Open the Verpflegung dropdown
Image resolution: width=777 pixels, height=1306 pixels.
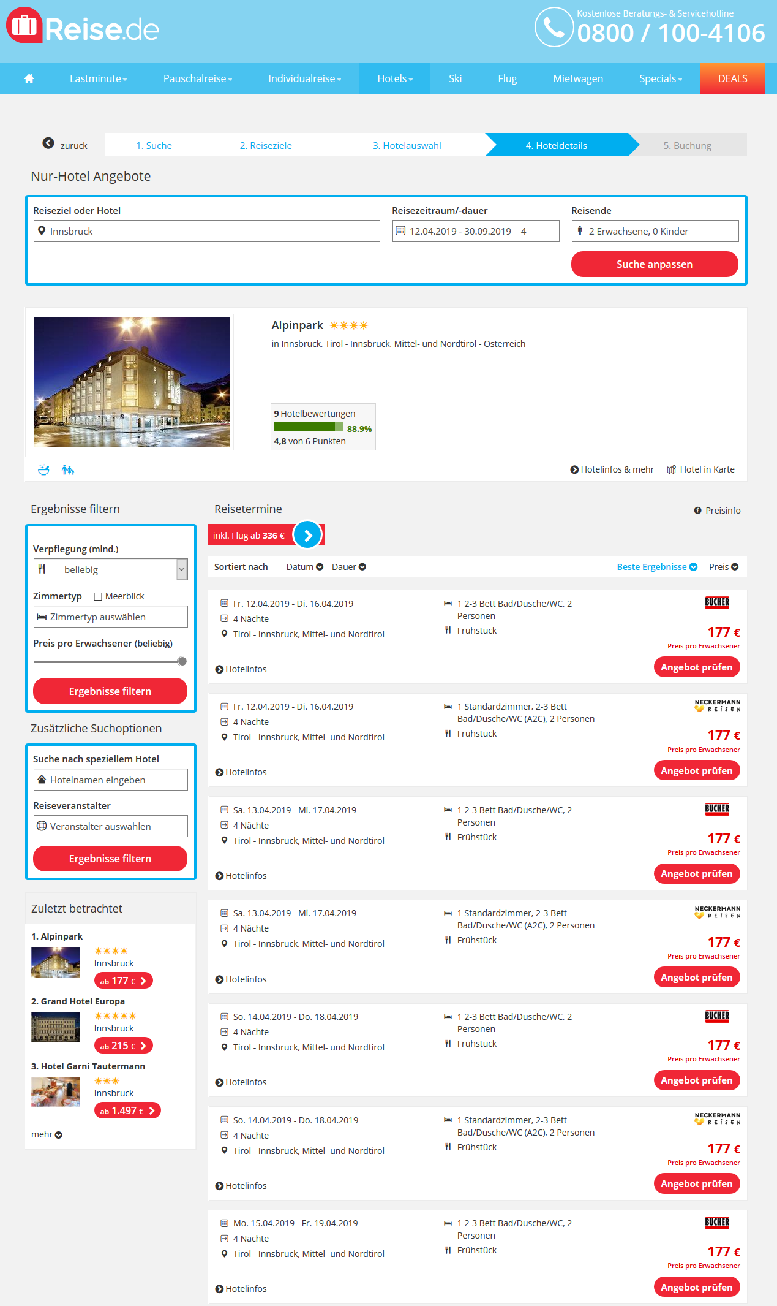coord(110,569)
